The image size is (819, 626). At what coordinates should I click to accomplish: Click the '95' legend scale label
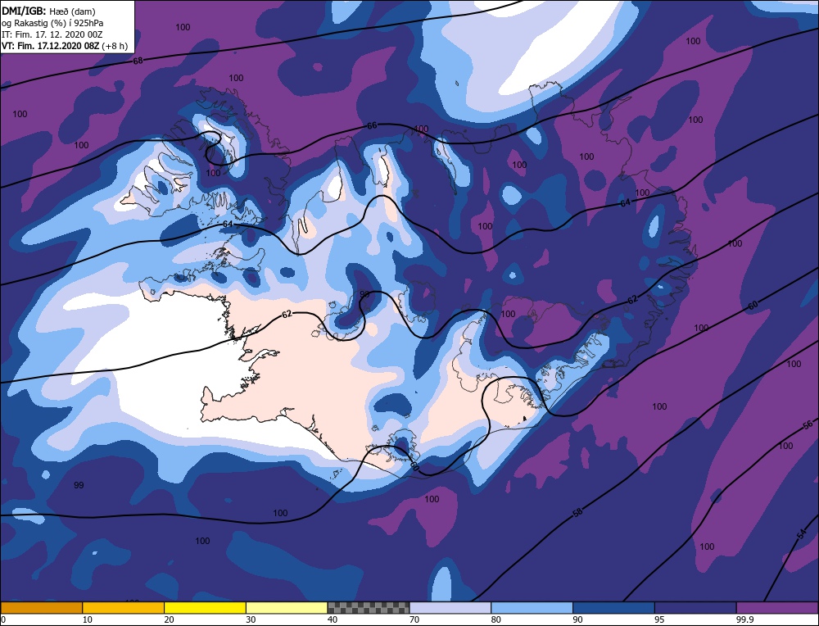click(659, 619)
